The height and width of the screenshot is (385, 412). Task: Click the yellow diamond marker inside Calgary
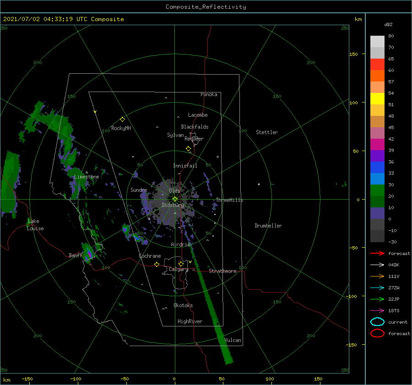point(181,264)
